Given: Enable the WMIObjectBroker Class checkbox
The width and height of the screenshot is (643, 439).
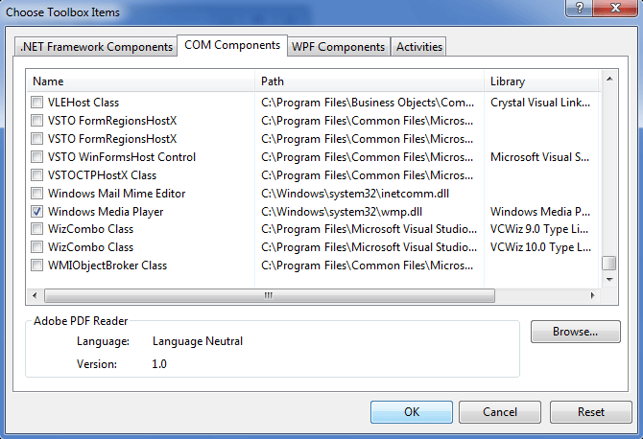Looking at the screenshot, I should 37,266.
